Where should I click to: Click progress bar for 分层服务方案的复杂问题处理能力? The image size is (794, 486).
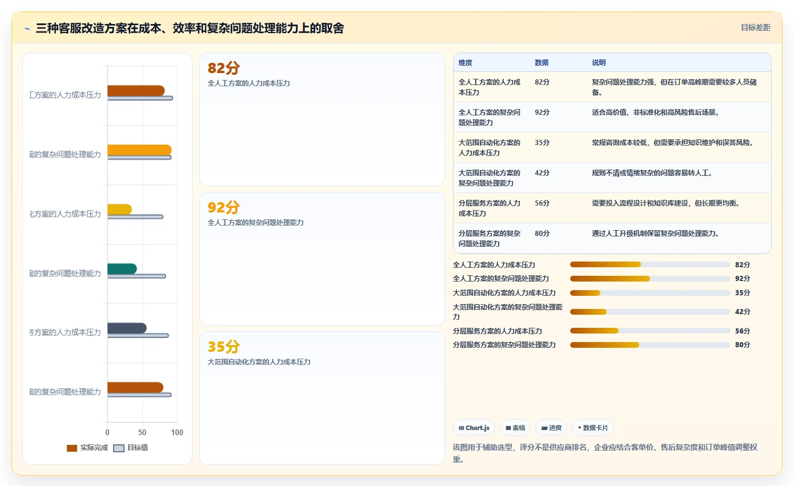click(650, 345)
